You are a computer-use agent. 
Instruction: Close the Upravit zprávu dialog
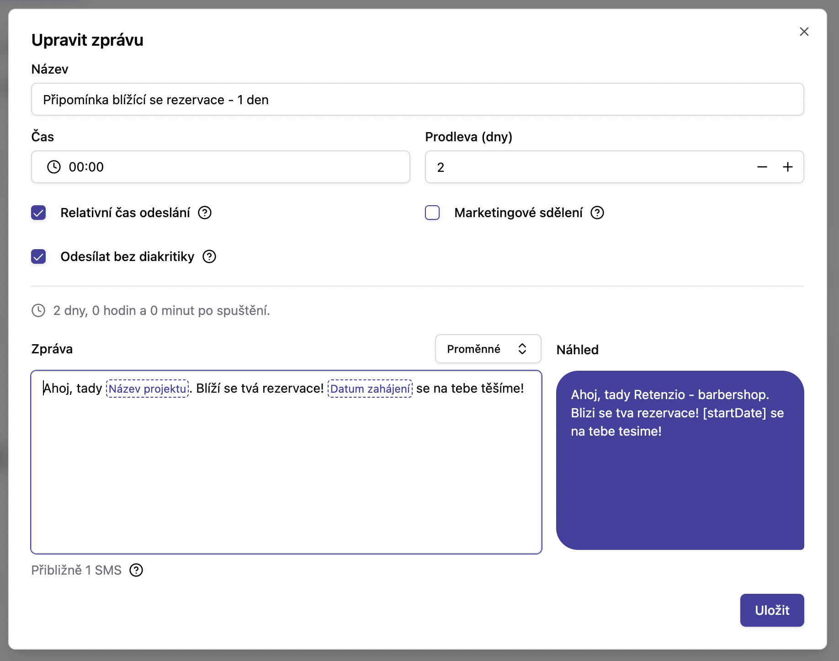[804, 32]
